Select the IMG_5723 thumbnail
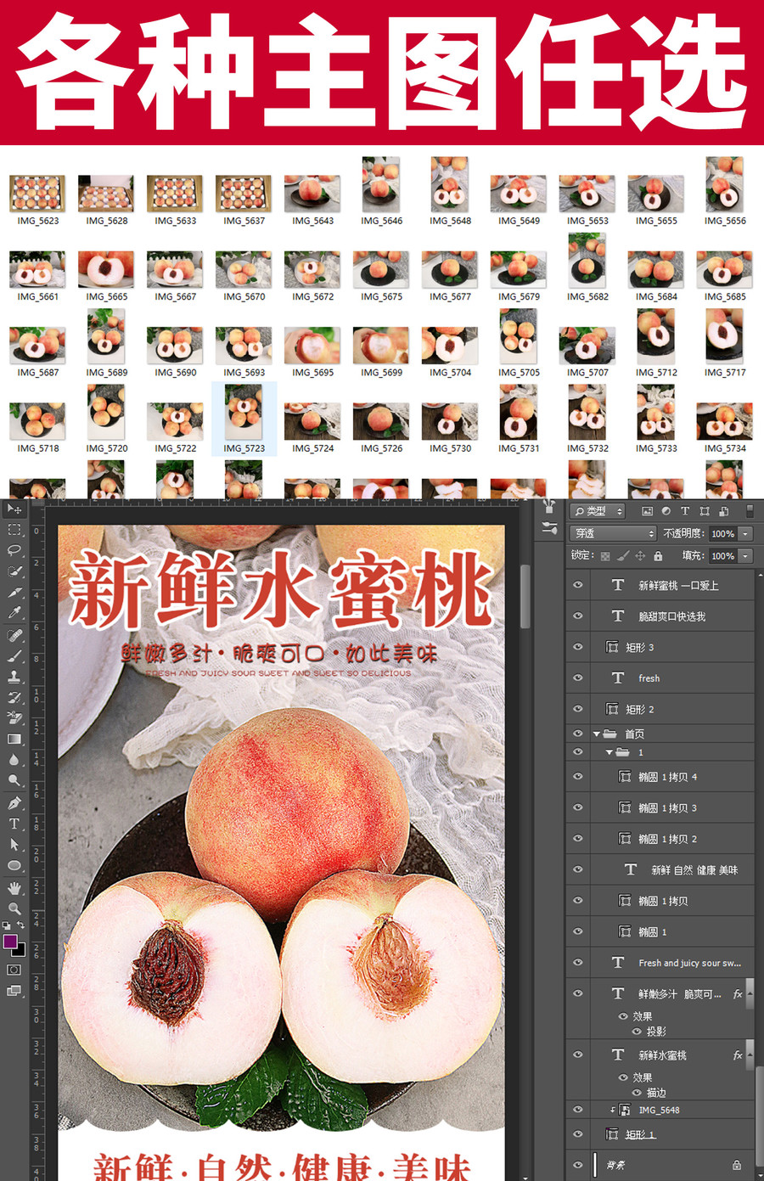The width and height of the screenshot is (764, 1181). [x=244, y=419]
